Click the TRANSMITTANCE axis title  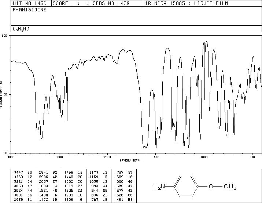1,94
